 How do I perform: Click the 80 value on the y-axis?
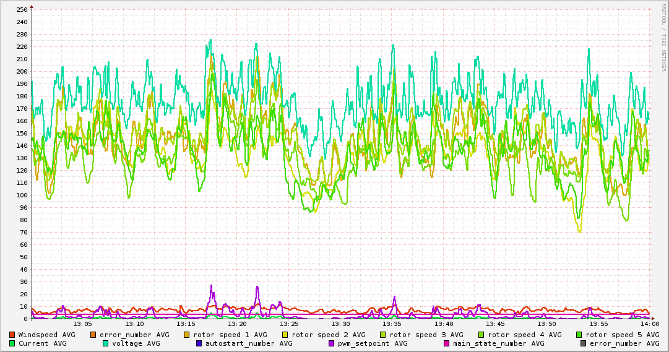point(24,220)
